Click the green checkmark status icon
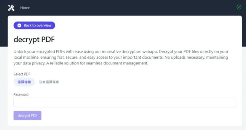The height and width of the screenshot is (130, 246). click(x=239, y=7)
